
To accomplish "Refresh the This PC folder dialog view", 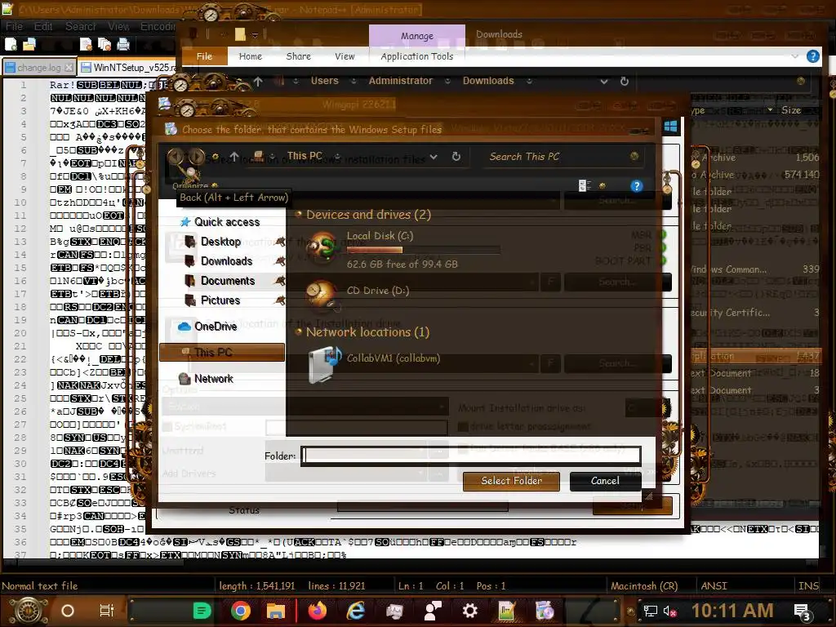I will tap(456, 157).
